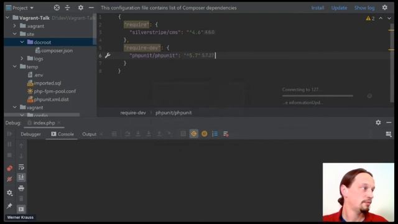Switch to the Console tab

pos(62,134)
